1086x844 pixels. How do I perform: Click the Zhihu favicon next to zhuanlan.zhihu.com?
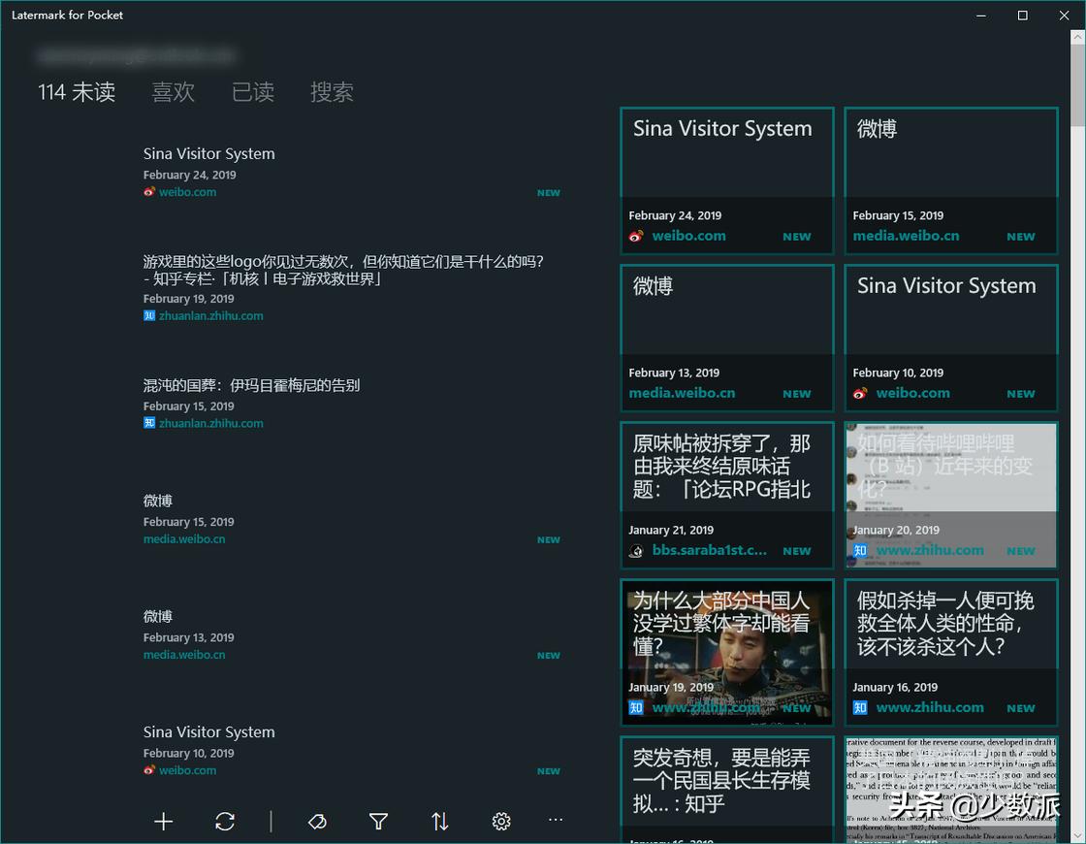point(148,315)
